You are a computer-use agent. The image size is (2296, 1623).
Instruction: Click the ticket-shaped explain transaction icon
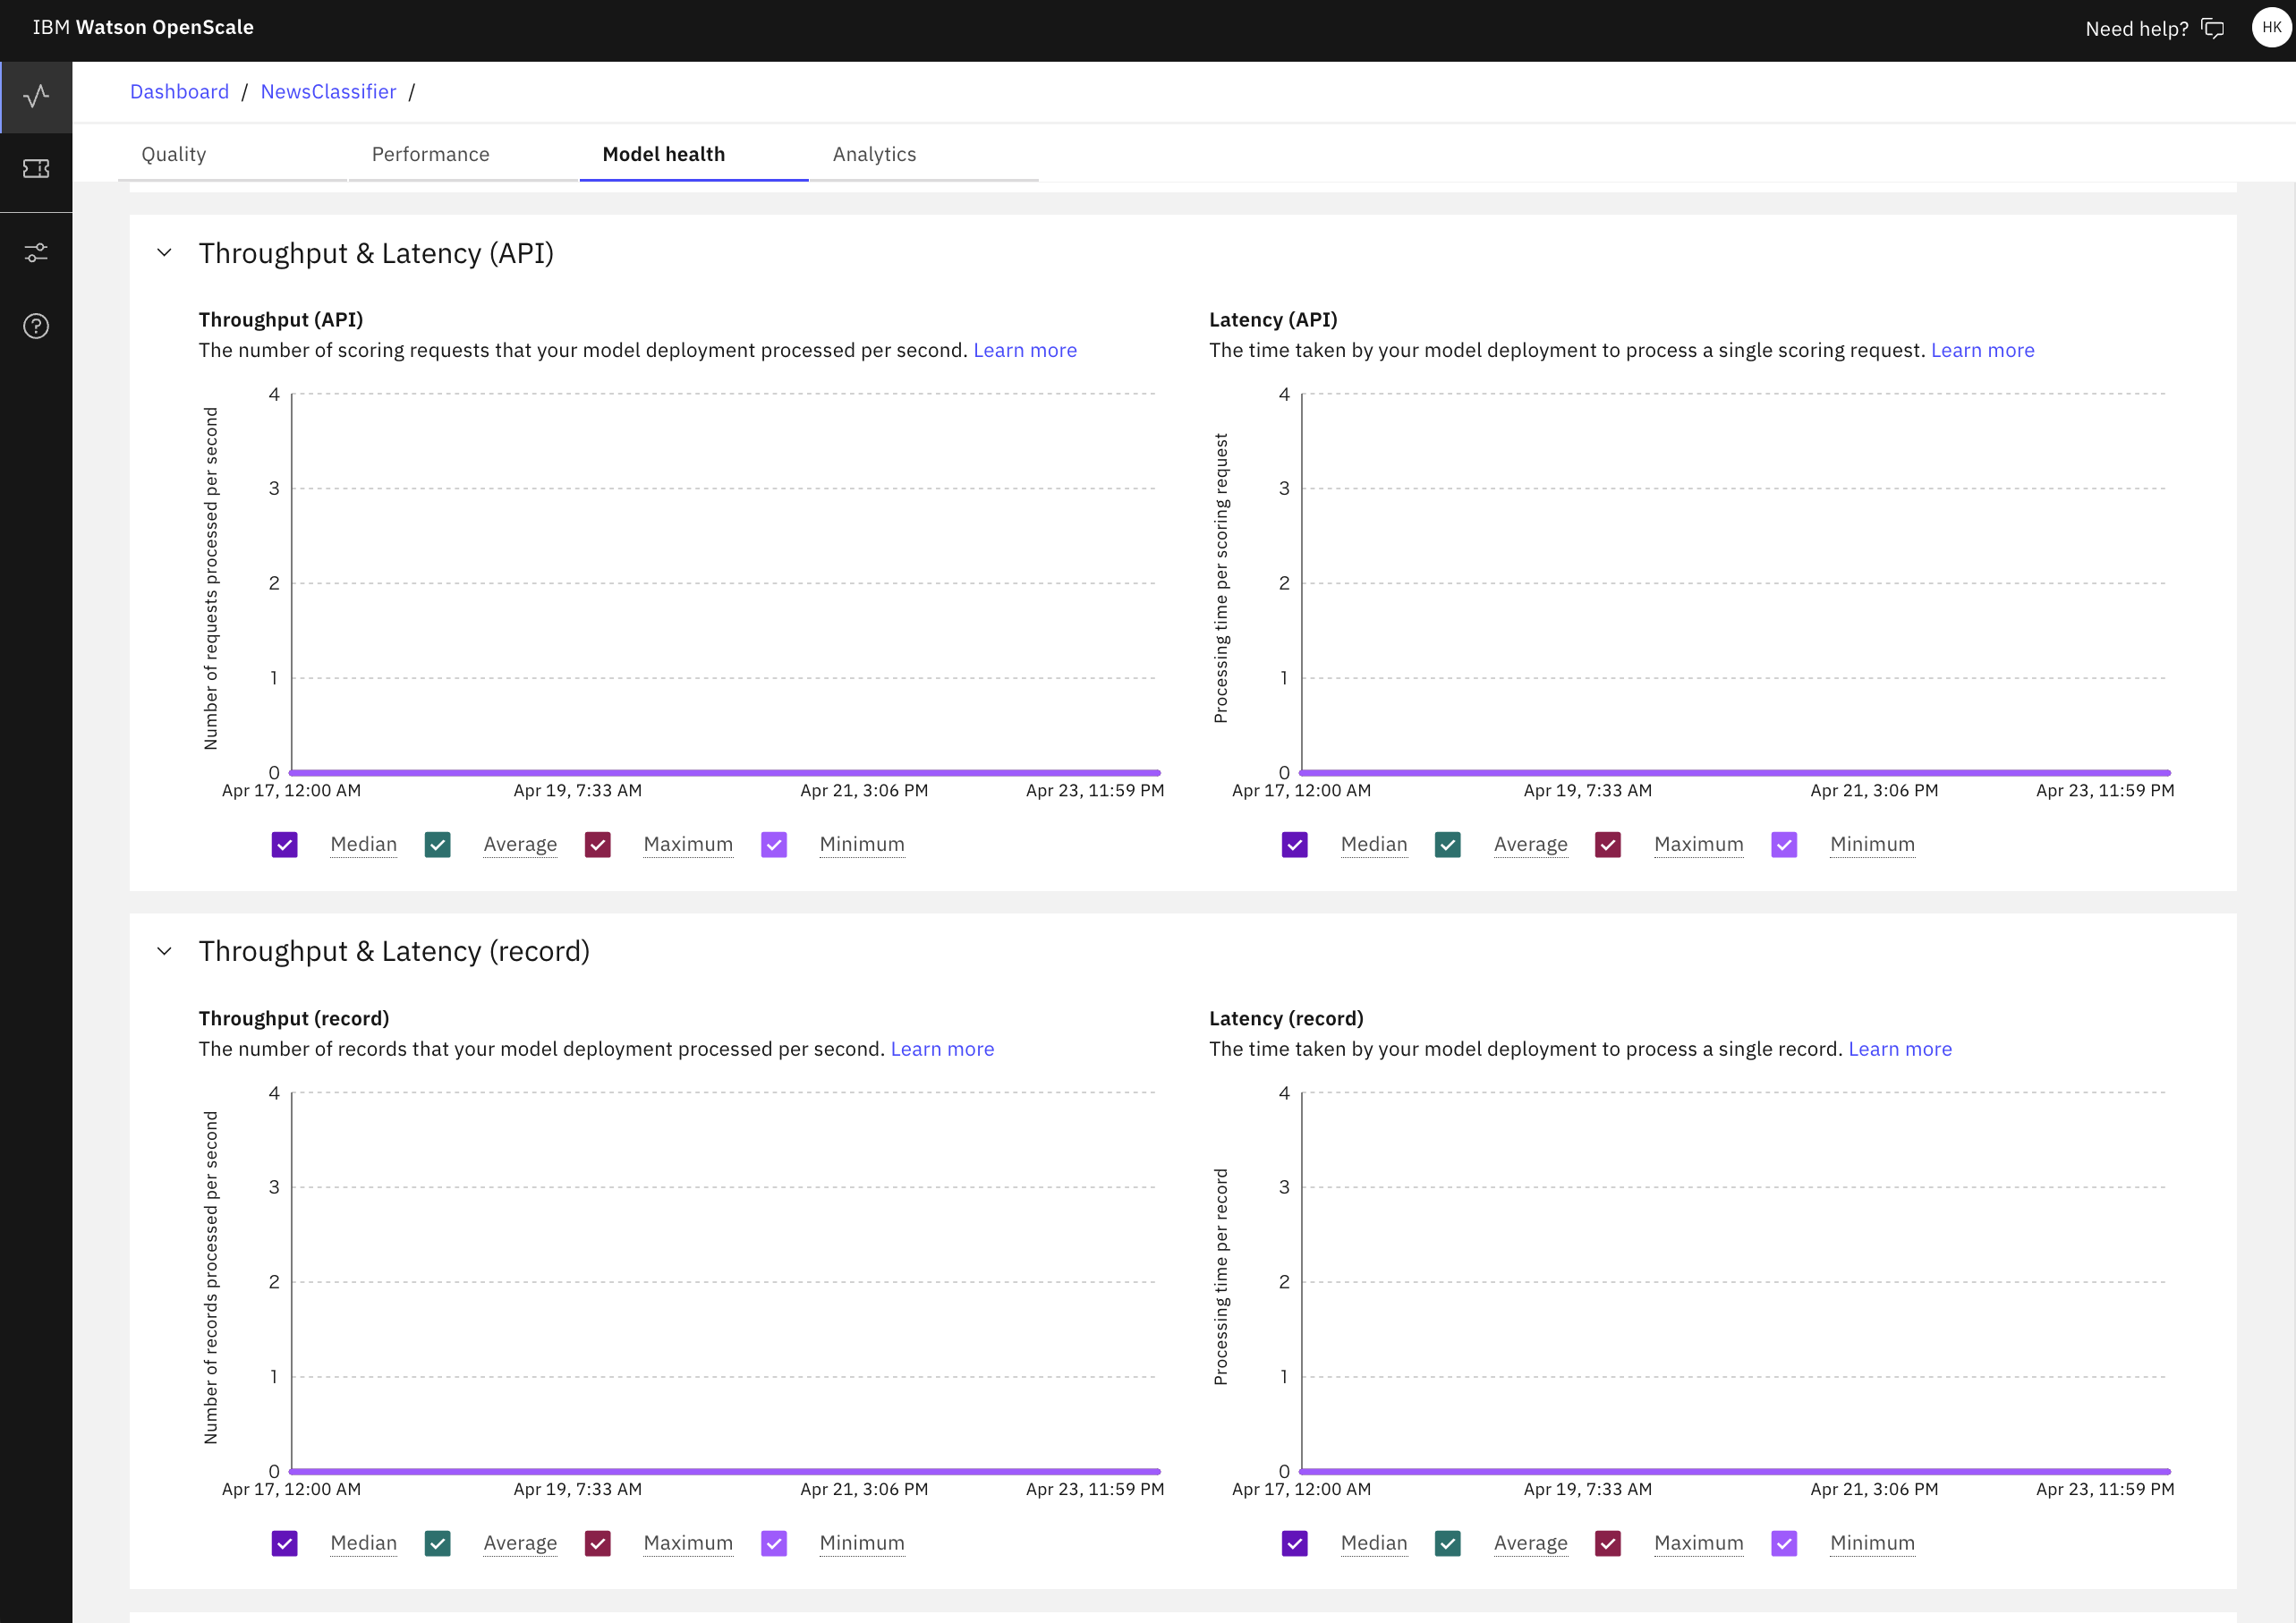point(36,169)
